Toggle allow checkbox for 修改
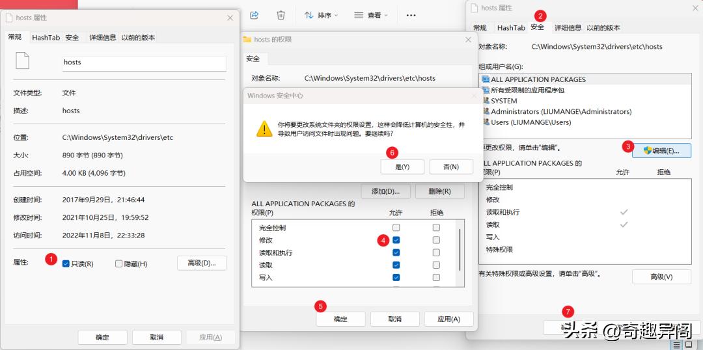703x350 pixels. 396,240
